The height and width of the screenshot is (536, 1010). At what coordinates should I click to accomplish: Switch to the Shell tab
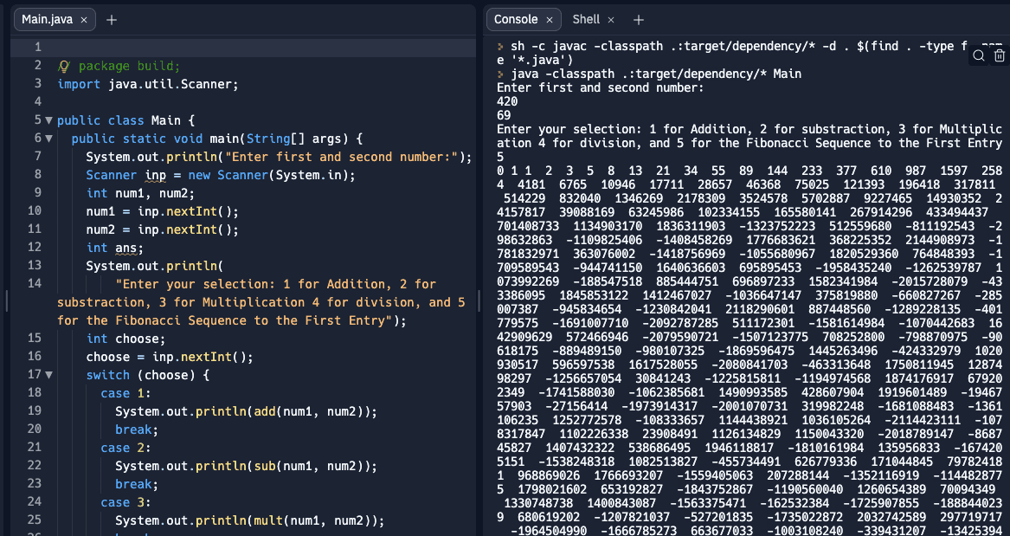pos(586,19)
